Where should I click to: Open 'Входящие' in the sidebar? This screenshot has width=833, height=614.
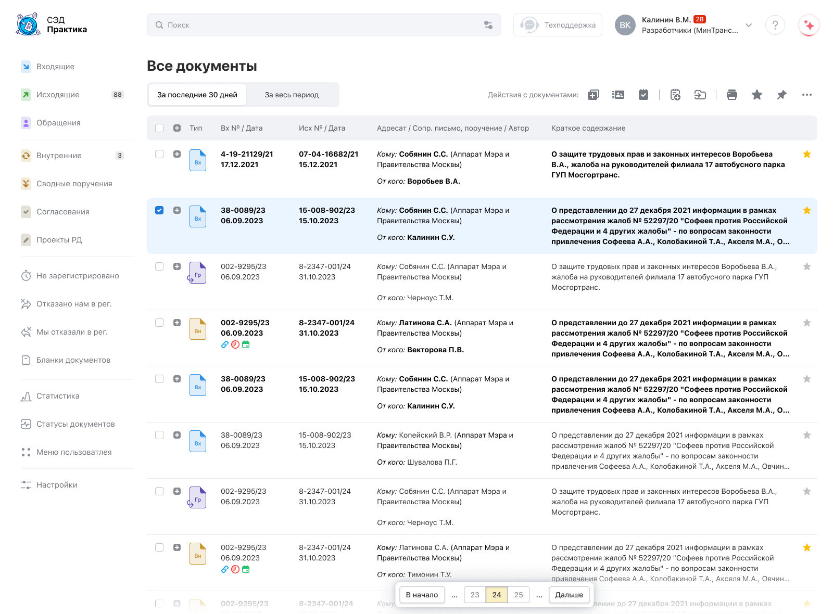(55, 67)
